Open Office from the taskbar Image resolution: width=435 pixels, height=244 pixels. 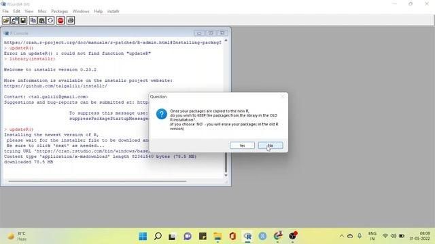[232, 236]
